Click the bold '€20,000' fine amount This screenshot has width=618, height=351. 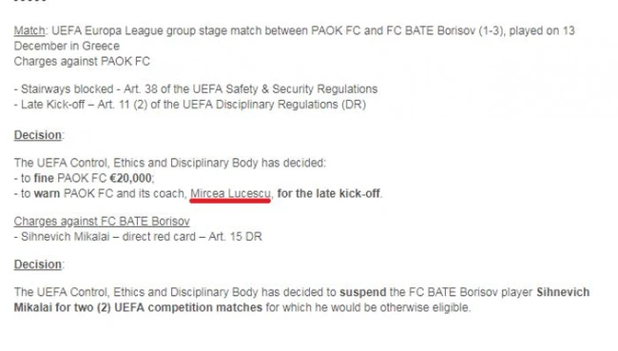130,178
